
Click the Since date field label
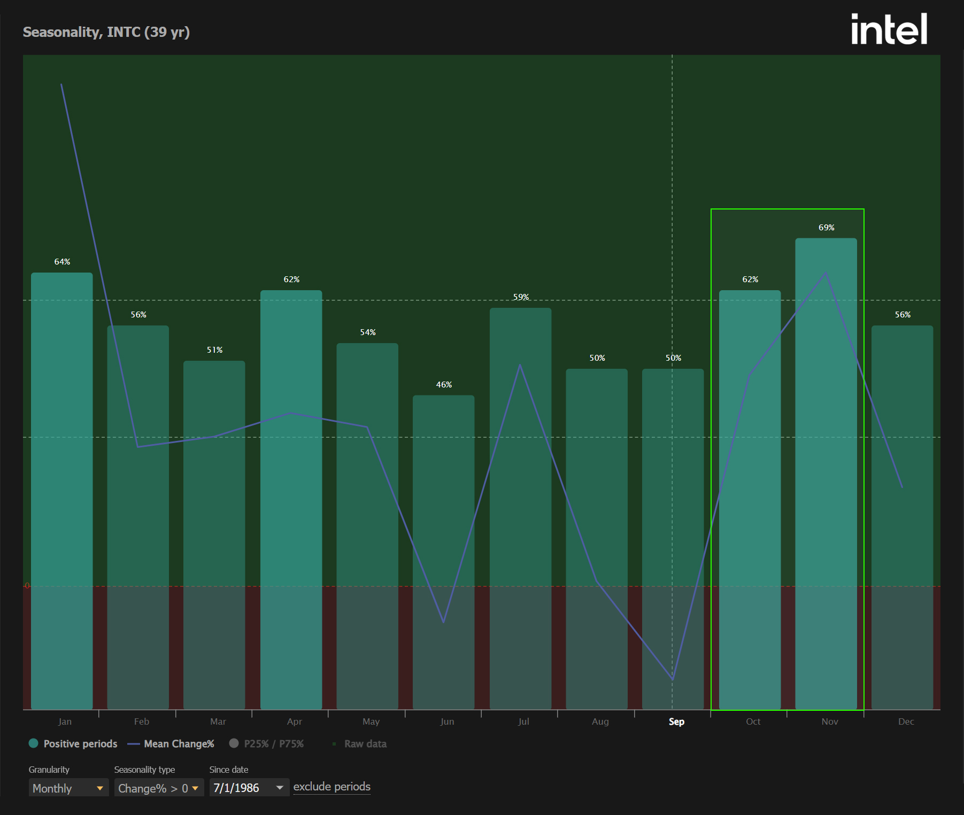[229, 770]
